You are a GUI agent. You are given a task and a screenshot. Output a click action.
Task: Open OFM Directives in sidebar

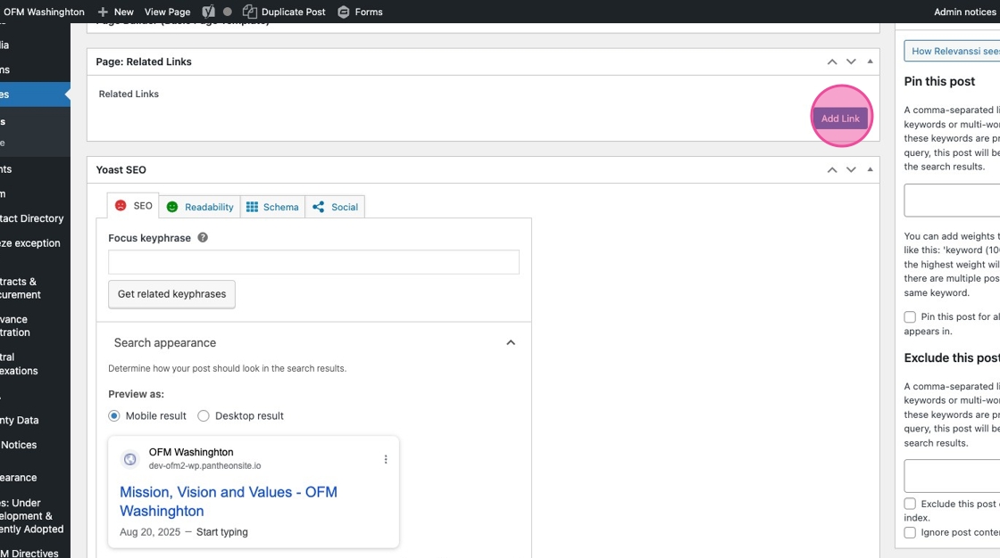tap(29, 553)
